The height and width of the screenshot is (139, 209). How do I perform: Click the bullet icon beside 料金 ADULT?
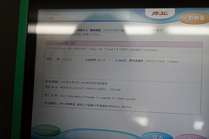[48, 59]
